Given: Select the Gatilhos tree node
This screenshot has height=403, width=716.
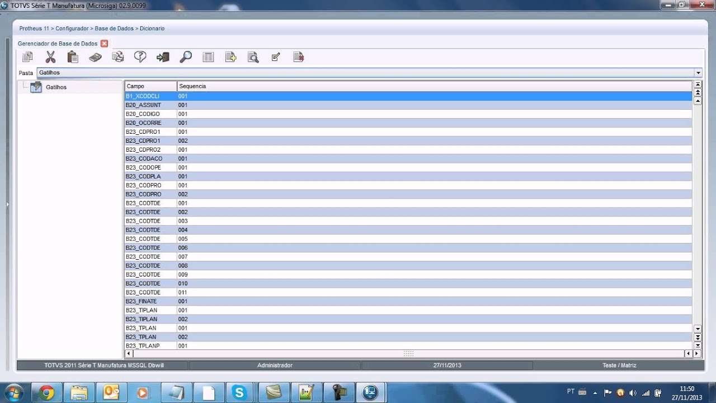Looking at the screenshot, I should coord(56,87).
